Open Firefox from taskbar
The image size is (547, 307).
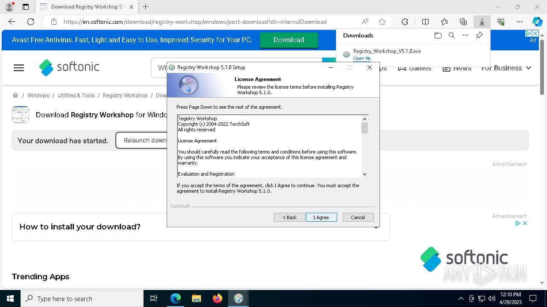click(217, 298)
